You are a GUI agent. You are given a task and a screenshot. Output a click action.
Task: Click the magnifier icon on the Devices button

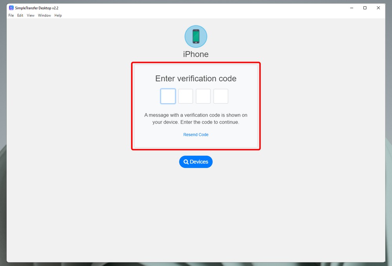(186, 162)
